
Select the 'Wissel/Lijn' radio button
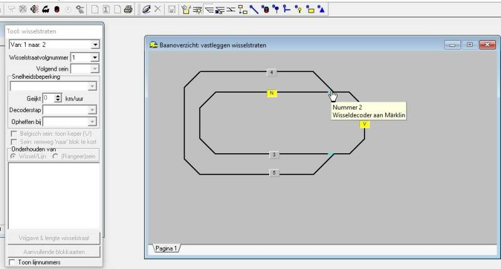13,156
